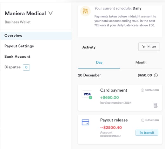
Task: Click the Visa card logo icon
Action: click(x=87, y=94)
